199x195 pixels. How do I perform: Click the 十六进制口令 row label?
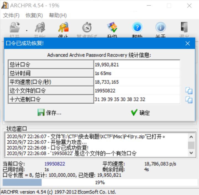coord(51,99)
